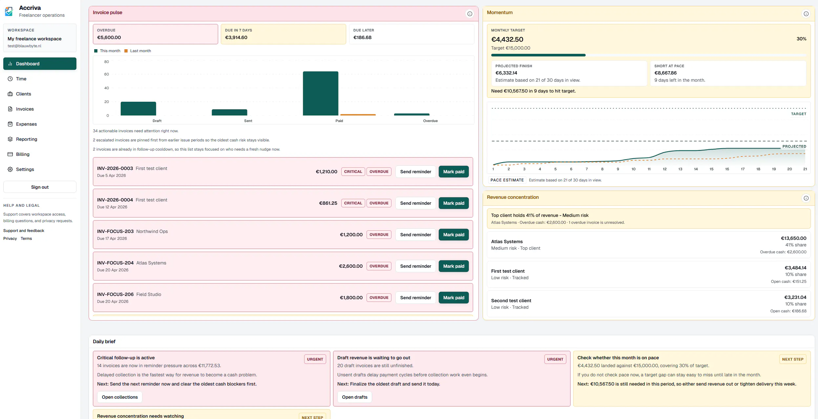Show Momentum panel info icon
818x419 pixels.
(x=806, y=14)
